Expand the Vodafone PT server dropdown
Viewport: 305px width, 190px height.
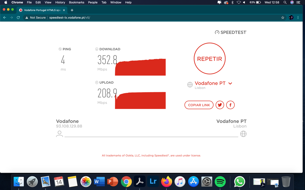tap(230, 83)
